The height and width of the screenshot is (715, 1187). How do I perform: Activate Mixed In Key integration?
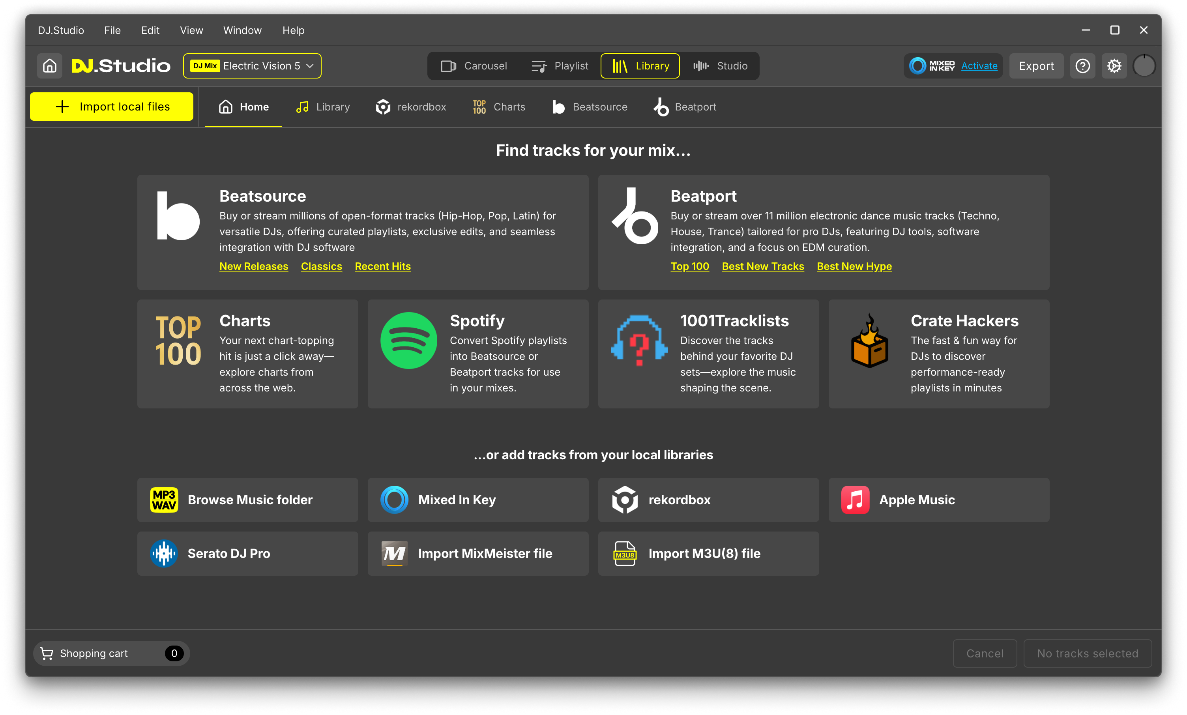[979, 66]
